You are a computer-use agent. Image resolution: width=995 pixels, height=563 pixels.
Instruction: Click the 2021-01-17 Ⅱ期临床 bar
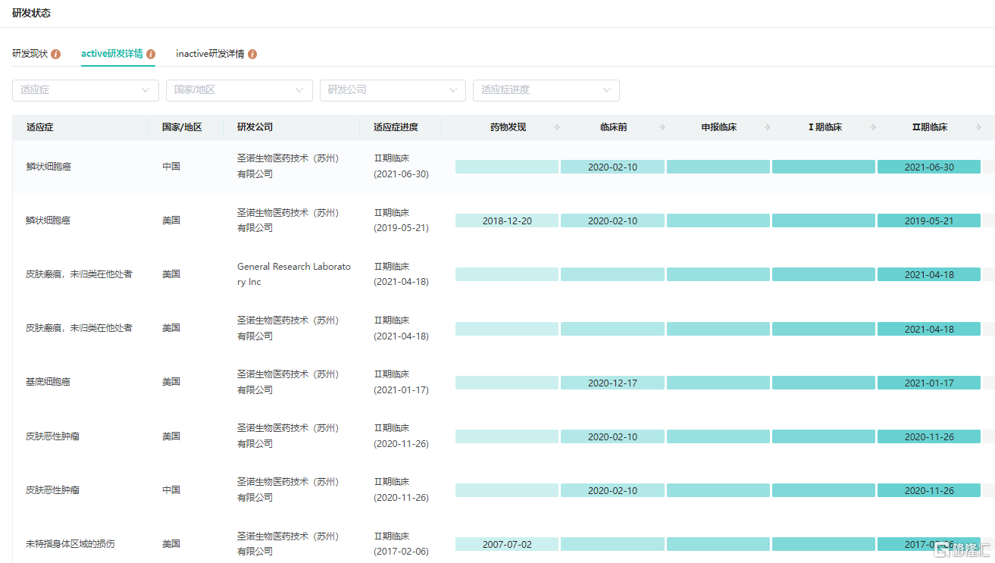[929, 383]
